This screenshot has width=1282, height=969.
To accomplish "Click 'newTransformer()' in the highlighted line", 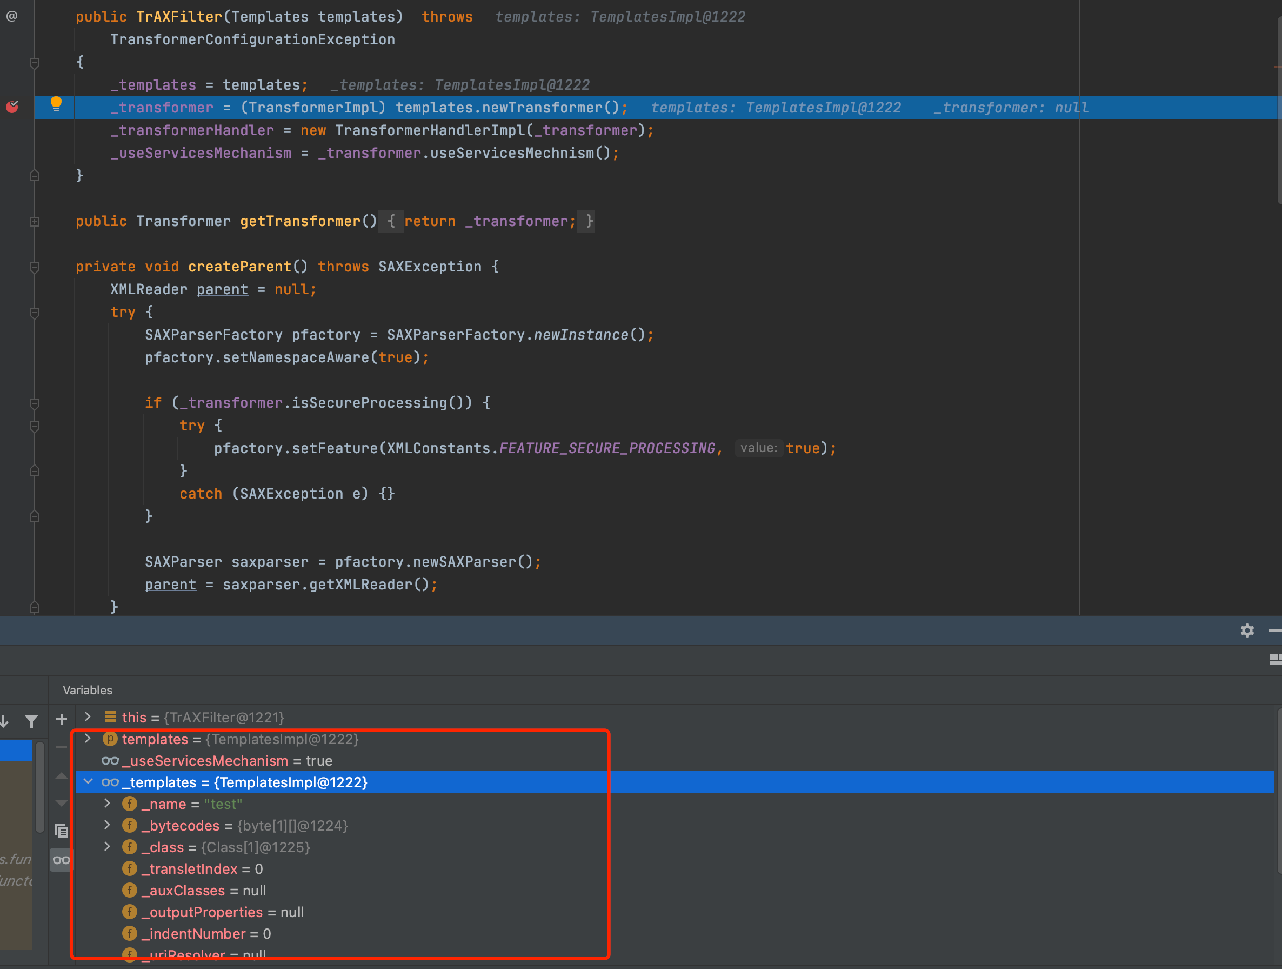I will [x=551, y=108].
